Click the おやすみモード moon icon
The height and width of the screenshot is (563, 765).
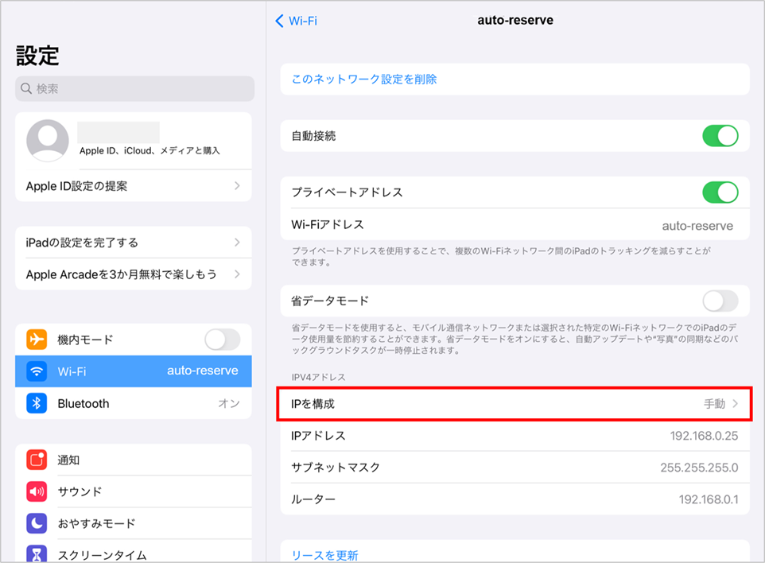37,523
